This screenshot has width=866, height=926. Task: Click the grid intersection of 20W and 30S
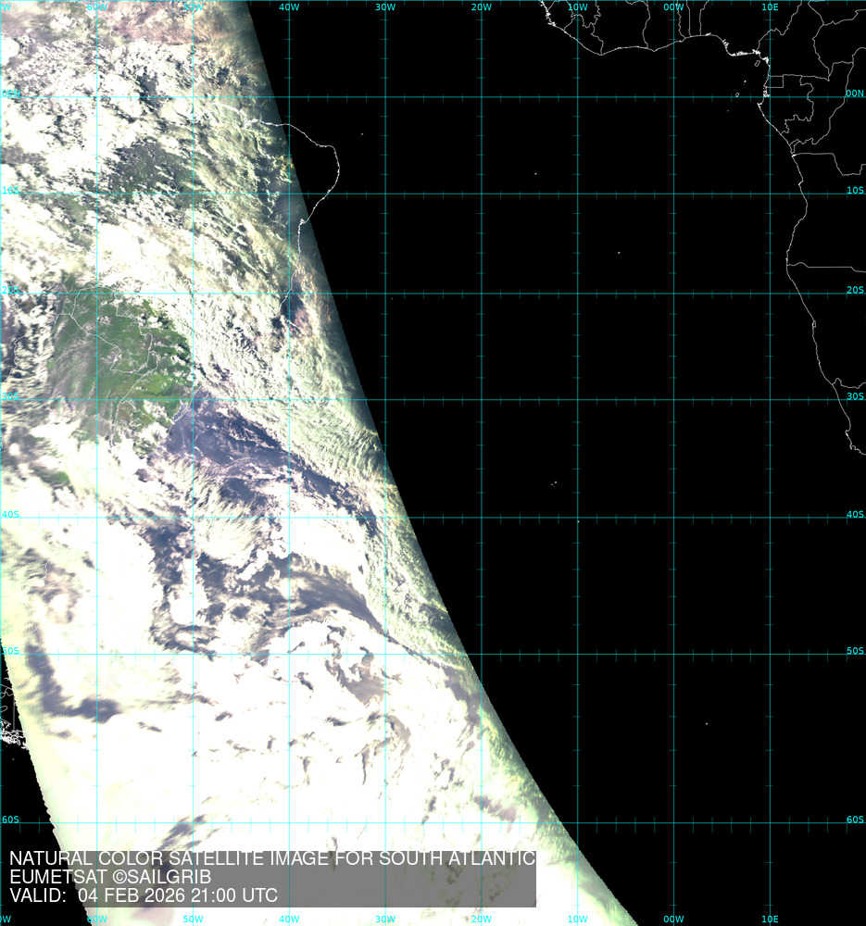point(481,400)
